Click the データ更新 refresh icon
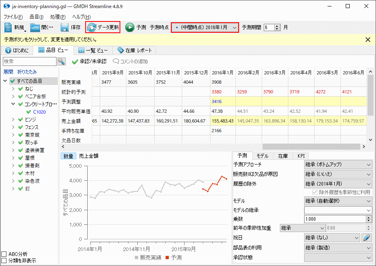 [x=92, y=27]
